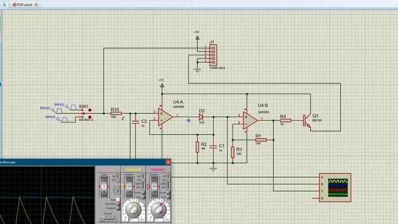
Task: Click the oscilloscope waveform display
Action: pos(47,195)
